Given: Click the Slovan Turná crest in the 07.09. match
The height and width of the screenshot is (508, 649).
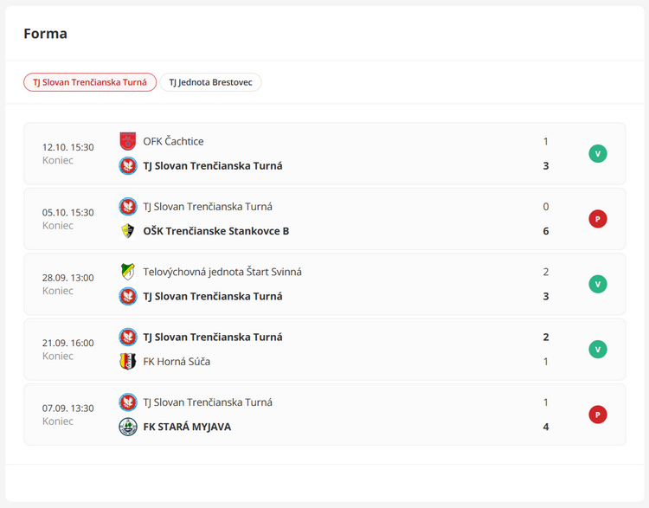Looking at the screenshot, I should click(128, 402).
